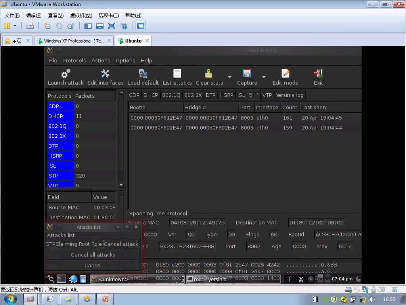Select the DHCP row in Protocols list
This screenshot has width=406, height=305.
tap(81, 116)
